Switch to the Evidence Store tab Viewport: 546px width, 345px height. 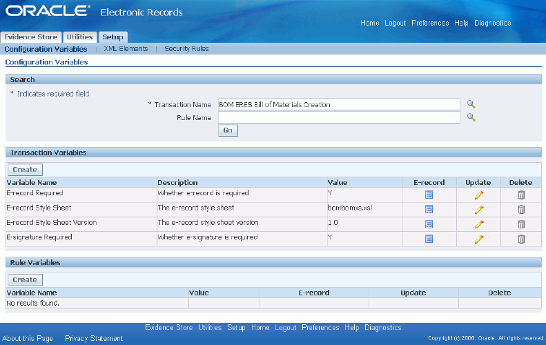[31, 37]
